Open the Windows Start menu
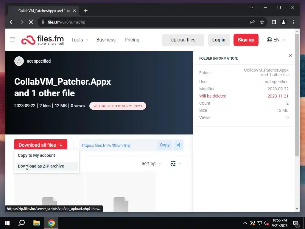 click(x=7, y=223)
